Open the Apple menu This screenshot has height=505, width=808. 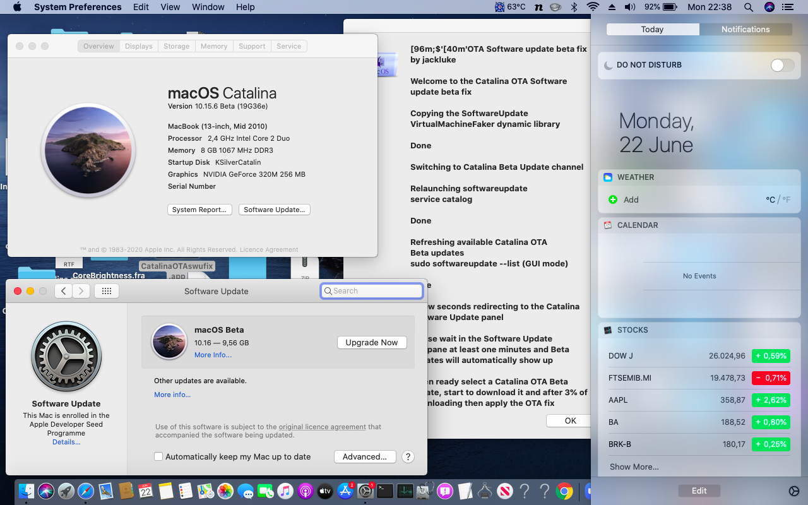pyautogui.click(x=17, y=7)
